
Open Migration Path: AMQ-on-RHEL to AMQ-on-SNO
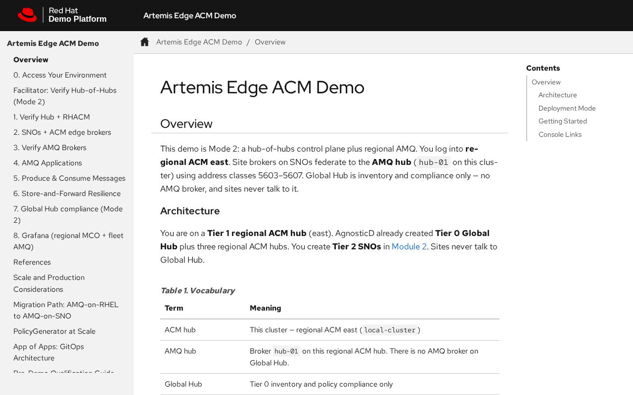[x=66, y=310]
